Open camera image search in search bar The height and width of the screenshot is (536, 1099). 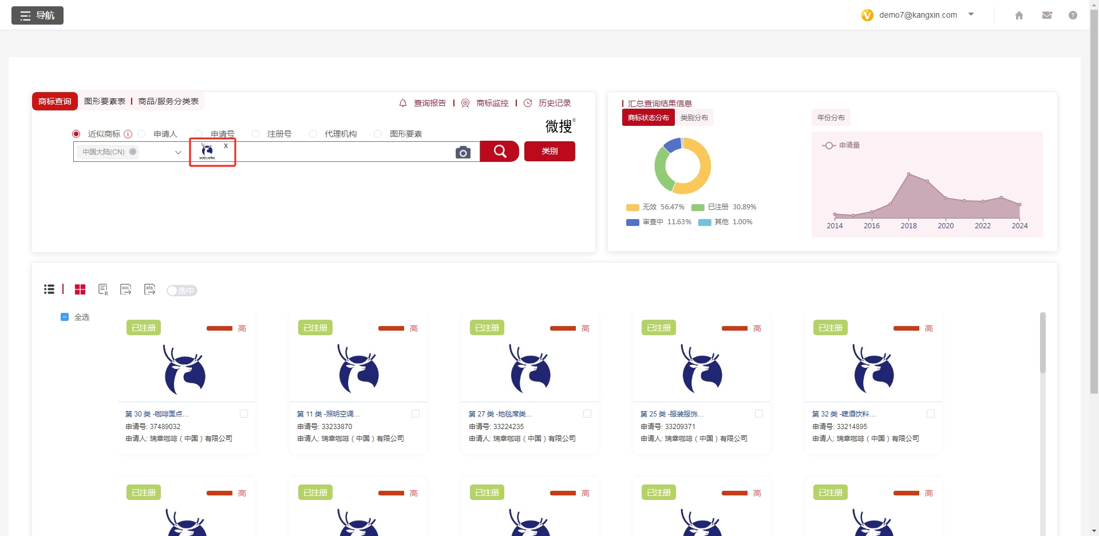tap(463, 152)
